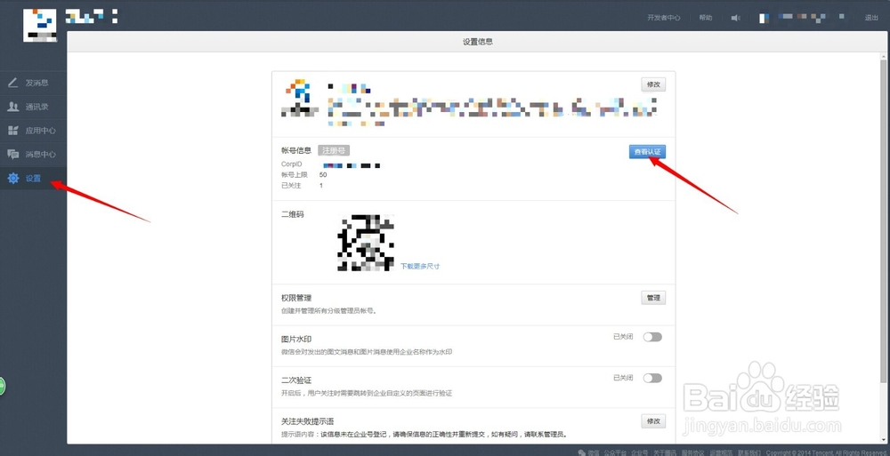This screenshot has width=890, height=456.
Task: Toggle the 二次验证 switch
Action: tap(652, 379)
